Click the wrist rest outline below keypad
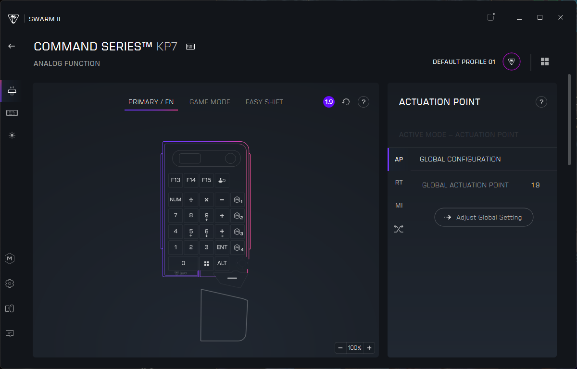Screen dimensions: 577x369 (224, 315)
